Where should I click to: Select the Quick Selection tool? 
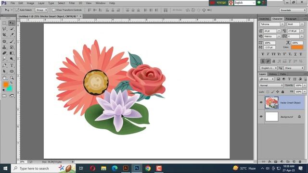[x=12, y=29]
